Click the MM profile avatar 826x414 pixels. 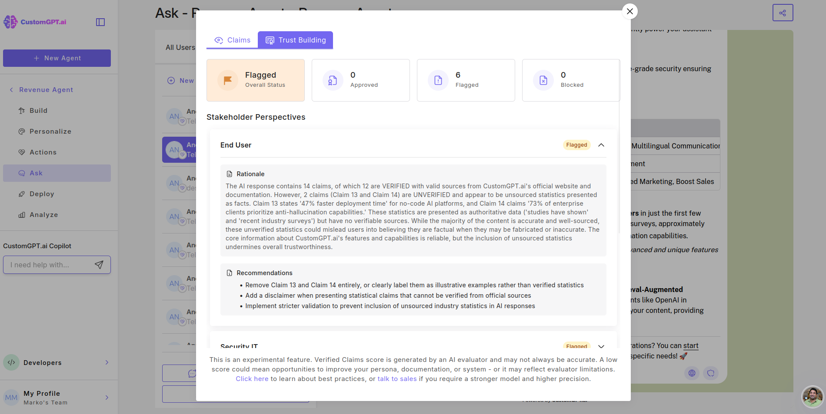pyautogui.click(x=11, y=398)
